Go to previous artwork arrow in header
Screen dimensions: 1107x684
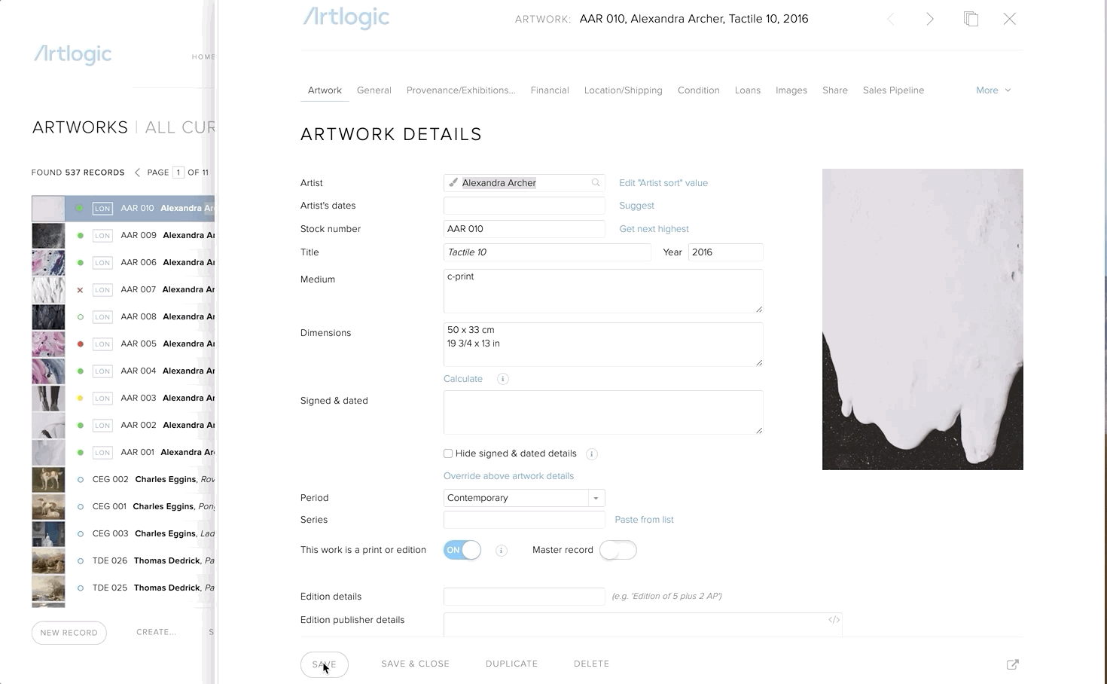(x=890, y=19)
